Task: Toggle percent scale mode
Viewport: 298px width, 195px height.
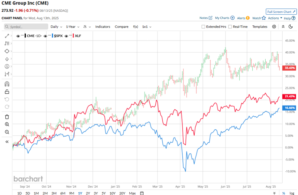Action: coord(283,193)
